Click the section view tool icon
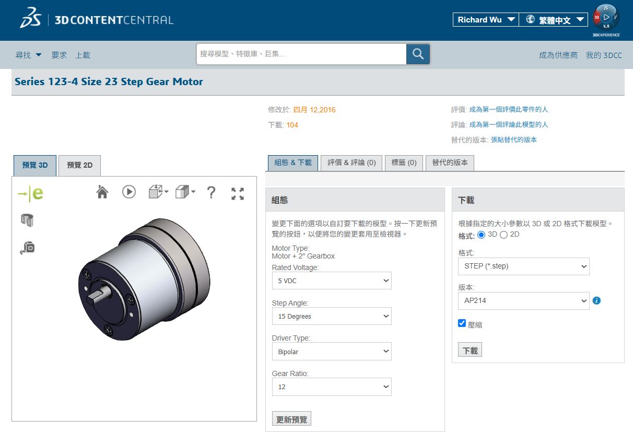The width and height of the screenshot is (633, 432). (x=27, y=220)
